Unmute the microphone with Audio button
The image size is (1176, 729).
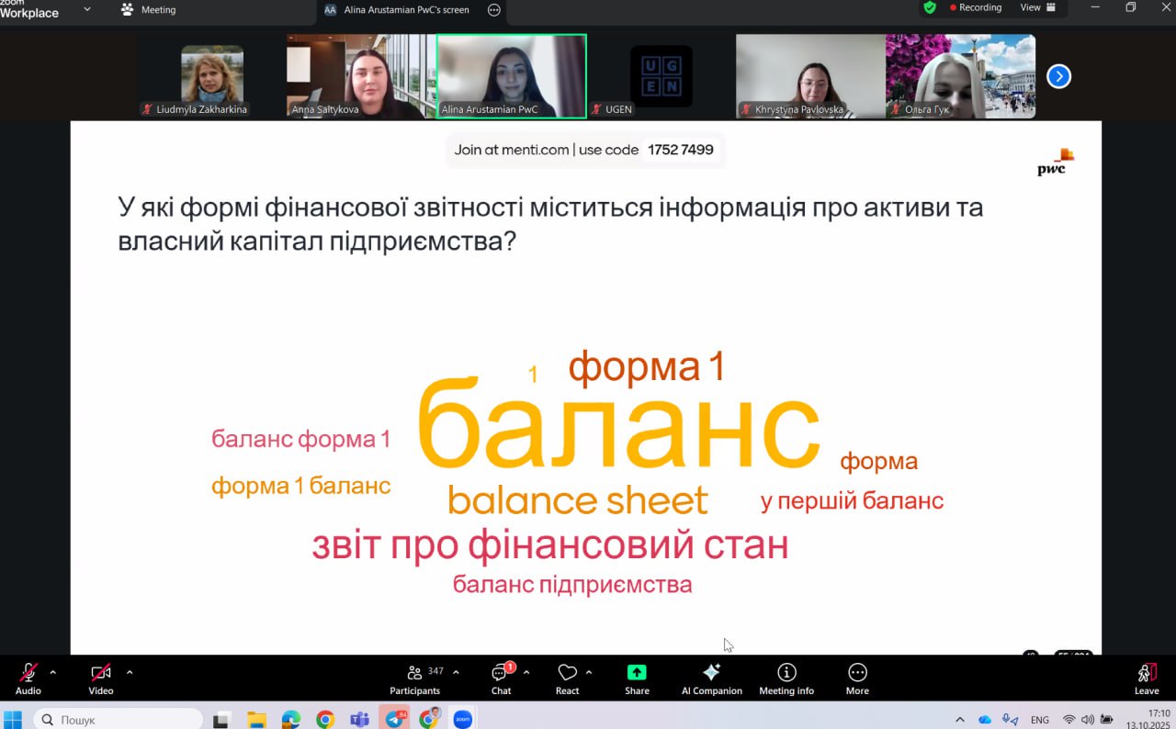tap(28, 679)
